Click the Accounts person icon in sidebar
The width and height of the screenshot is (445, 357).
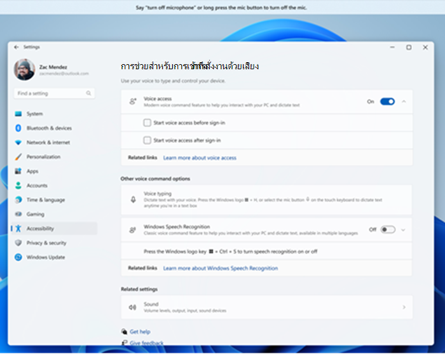[x=18, y=185]
